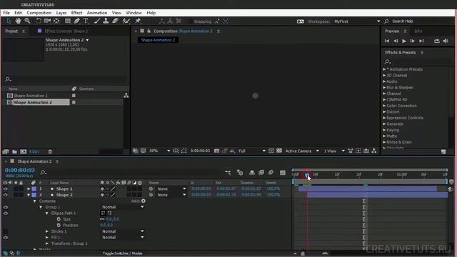Select the Pen tool

coord(76,21)
